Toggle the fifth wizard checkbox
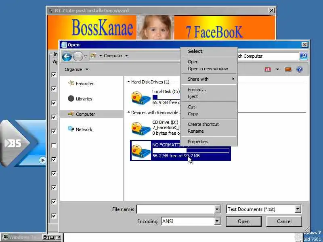The width and height of the screenshot is (323, 242). [54, 131]
